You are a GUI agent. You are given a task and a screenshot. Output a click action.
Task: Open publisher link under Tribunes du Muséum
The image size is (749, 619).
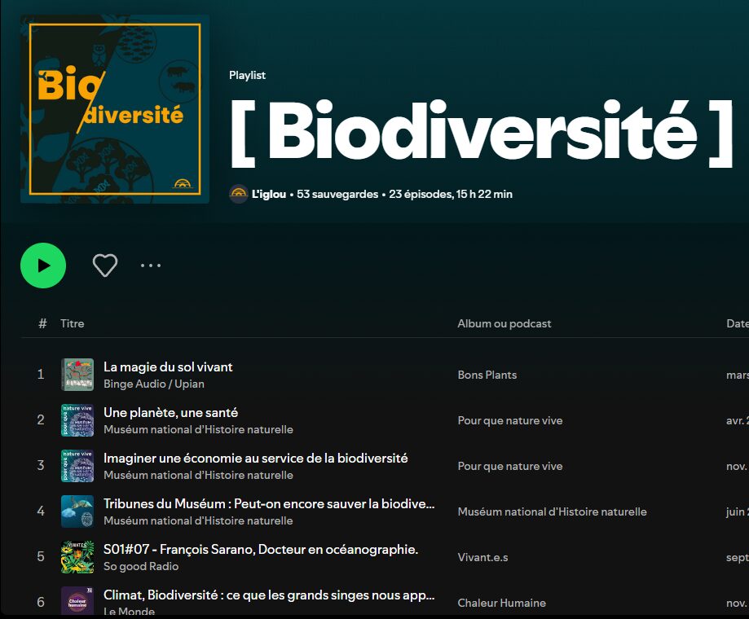tap(198, 520)
